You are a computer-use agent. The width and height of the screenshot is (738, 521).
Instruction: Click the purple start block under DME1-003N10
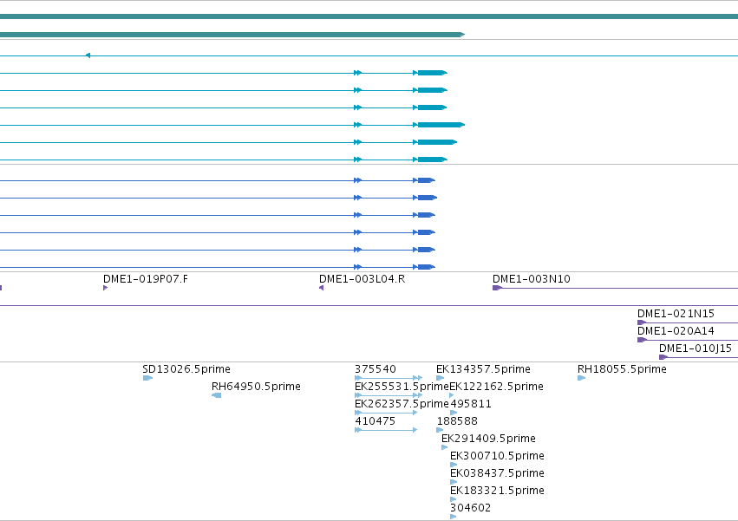pyautogui.click(x=497, y=288)
